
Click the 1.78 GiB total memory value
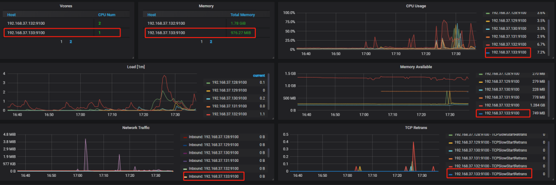pyautogui.click(x=238, y=23)
